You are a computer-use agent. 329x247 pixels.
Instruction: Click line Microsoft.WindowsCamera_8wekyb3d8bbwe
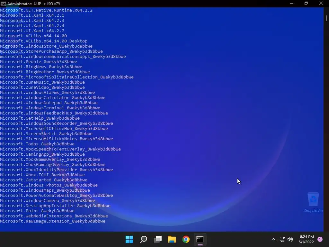[x=48, y=201]
